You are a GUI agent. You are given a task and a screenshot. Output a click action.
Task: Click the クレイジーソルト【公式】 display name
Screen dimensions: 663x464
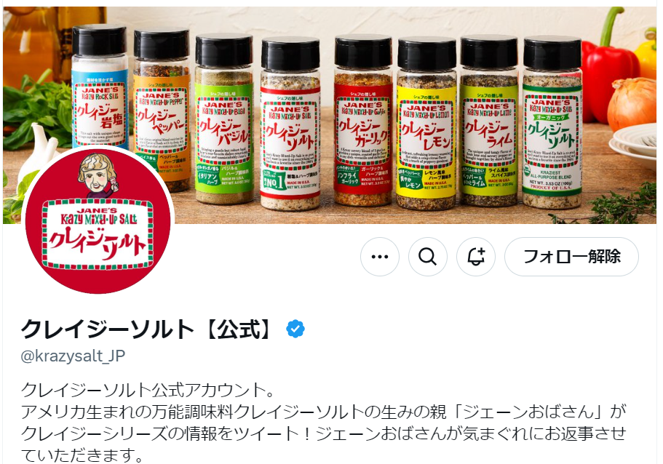(x=148, y=329)
